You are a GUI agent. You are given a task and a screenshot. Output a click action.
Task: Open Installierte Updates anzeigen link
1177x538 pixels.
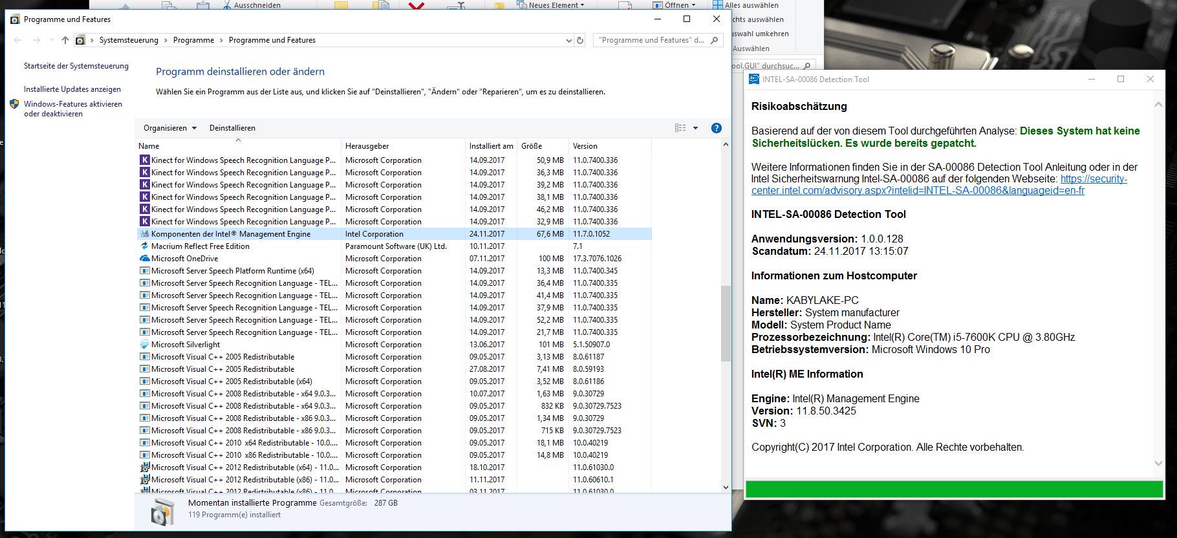(x=72, y=89)
